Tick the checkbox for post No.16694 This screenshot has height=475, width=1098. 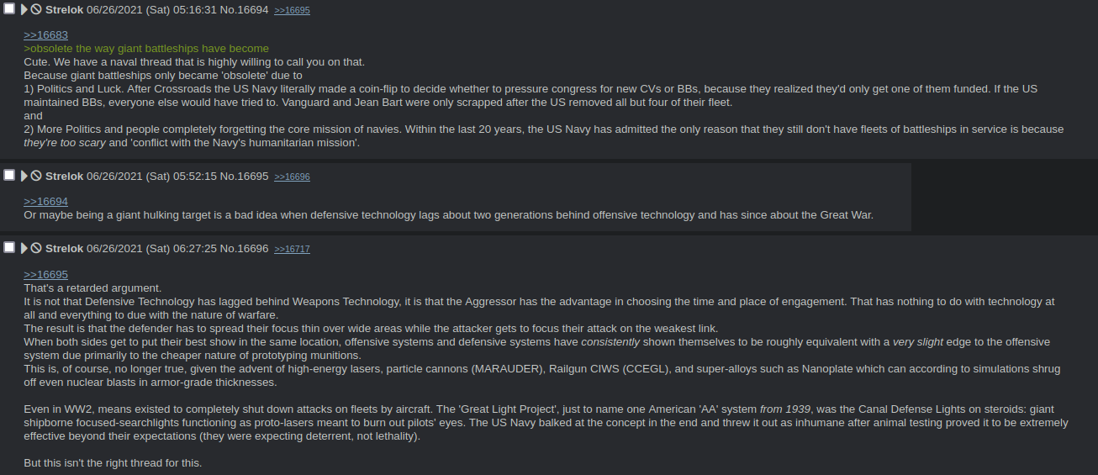9,8
